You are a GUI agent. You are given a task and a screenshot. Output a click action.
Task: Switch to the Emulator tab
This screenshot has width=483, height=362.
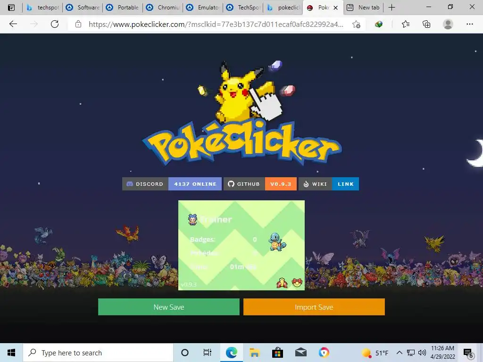(x=202, y=8)
